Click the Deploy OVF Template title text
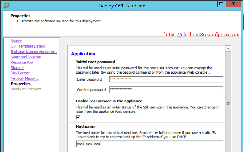This screenshot has height=152, width=244. coord(122,6)
